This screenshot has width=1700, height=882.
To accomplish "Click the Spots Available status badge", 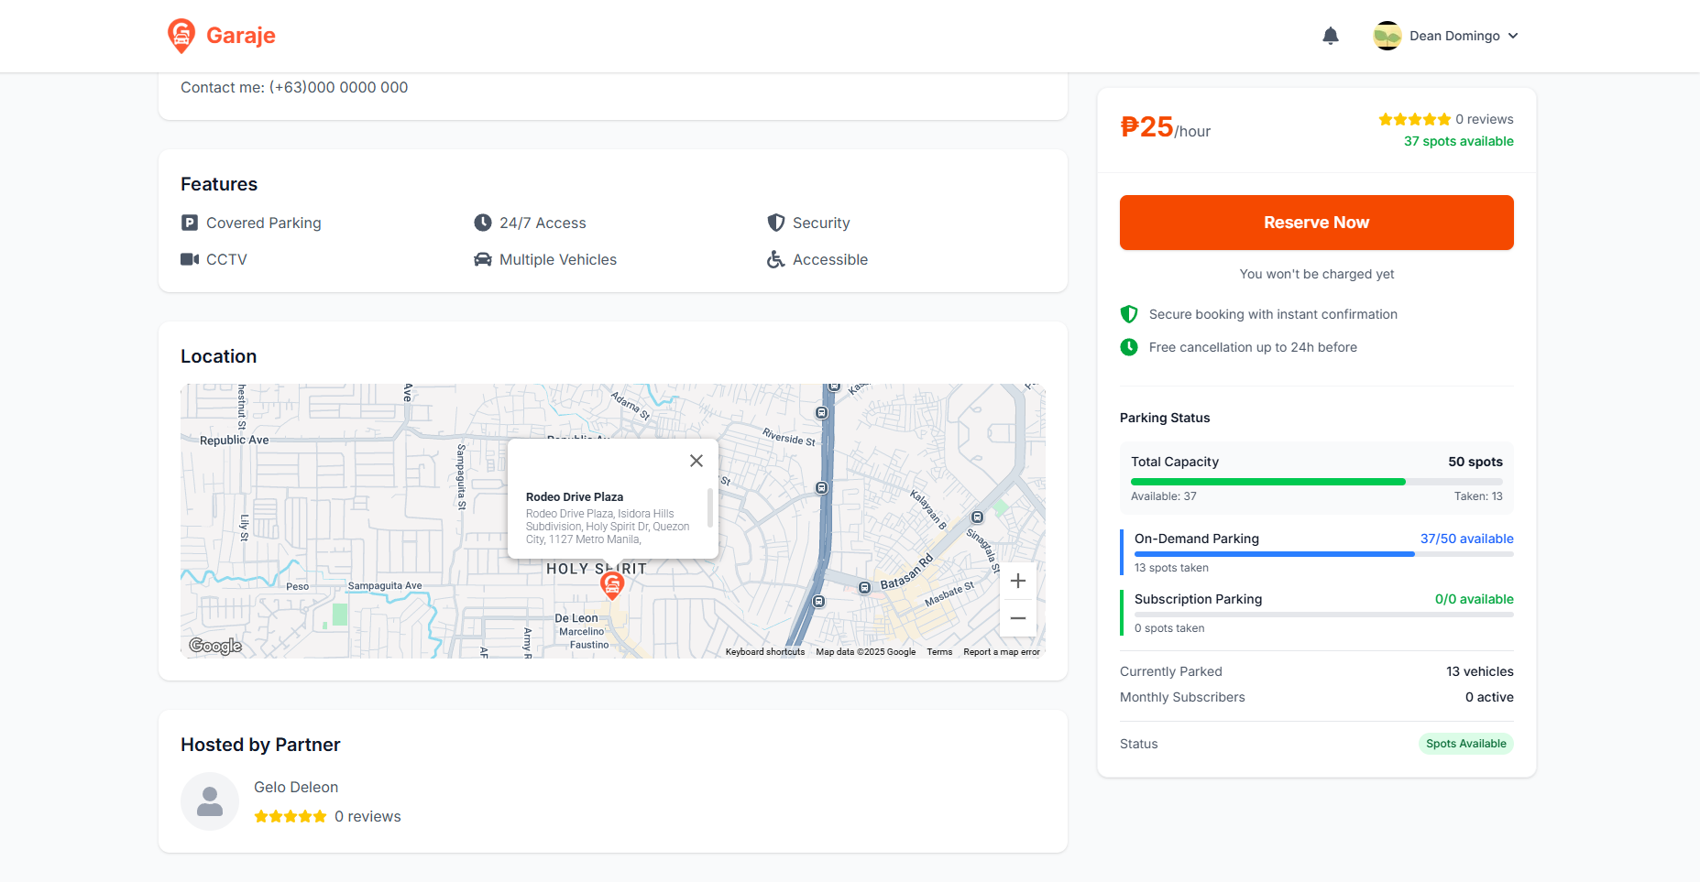I will pos(1465,744).
